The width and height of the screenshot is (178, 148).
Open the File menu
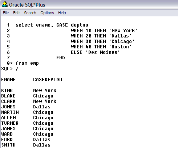click(6, 13)
